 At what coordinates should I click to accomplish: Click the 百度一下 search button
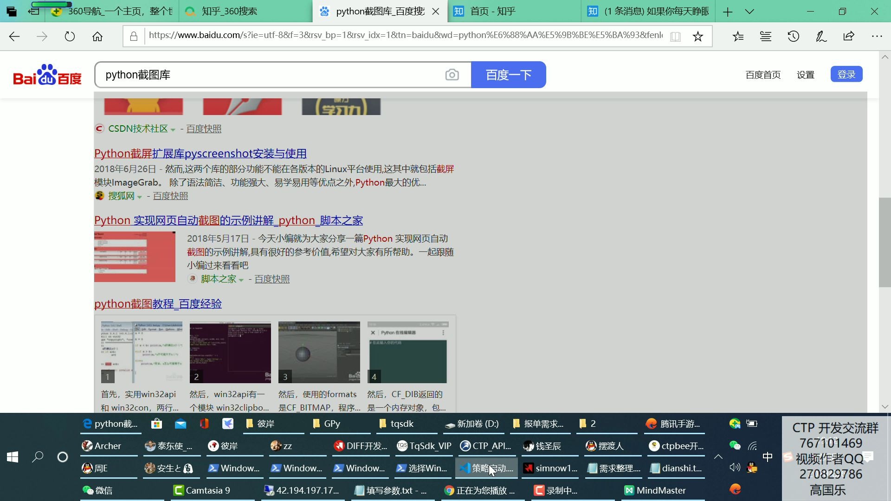coord(509,75)
